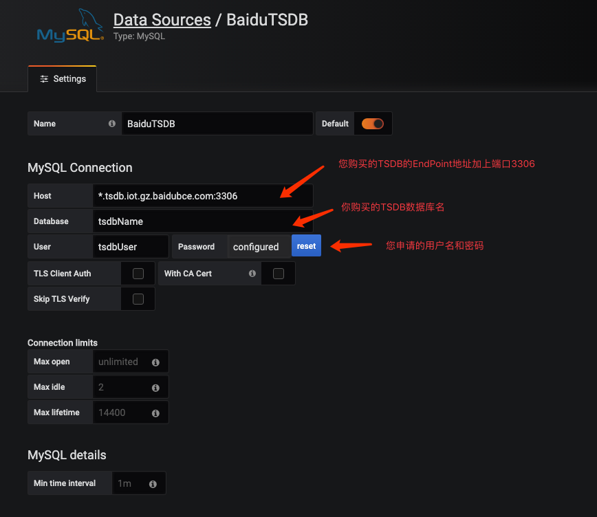The image size is (597, 517).
Task: Open the Settings tab
Action: [x=63, y=79]
